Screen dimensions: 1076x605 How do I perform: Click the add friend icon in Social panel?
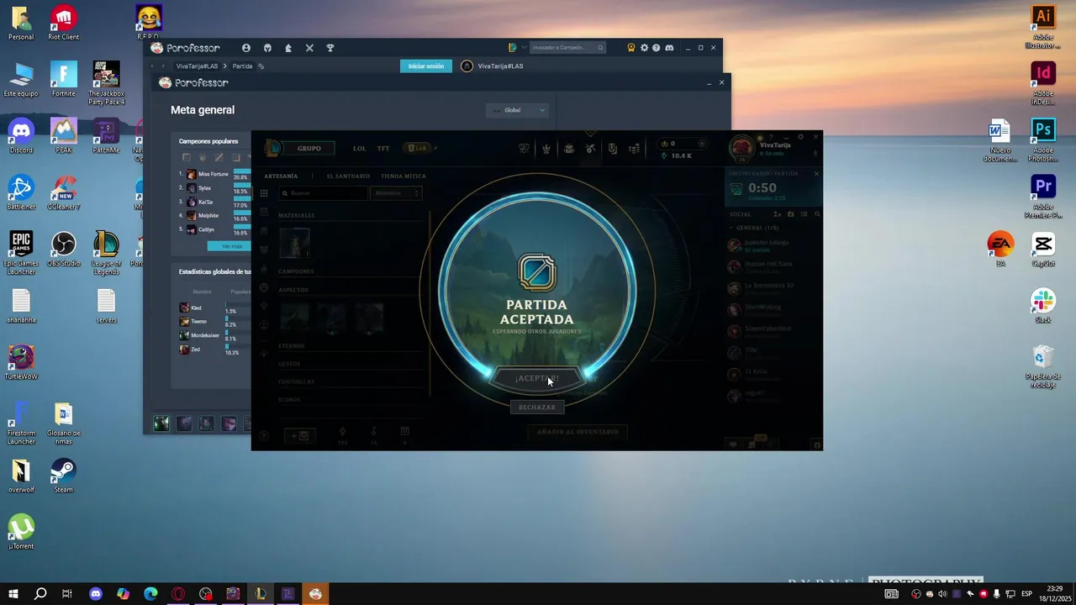777,214
